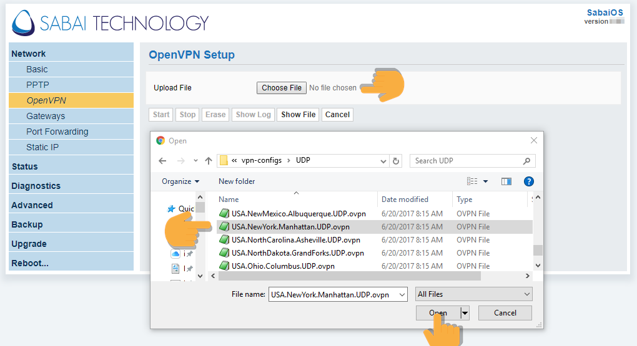Click icon of USA.NorthCarolina.Asheville.UDP.ovpn
Screen dimensions: 637x346
pyautogui.click(x=224, y=240)
